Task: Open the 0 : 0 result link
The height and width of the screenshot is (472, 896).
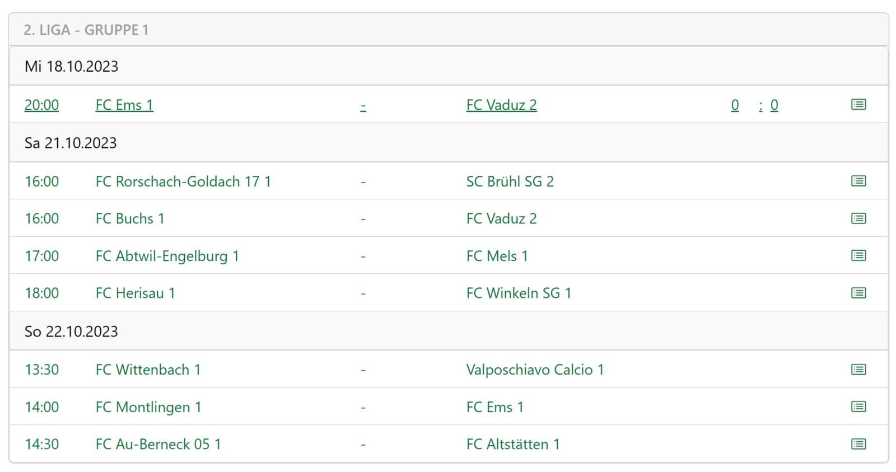Action: pyautogui.click(x=754, y=105)
